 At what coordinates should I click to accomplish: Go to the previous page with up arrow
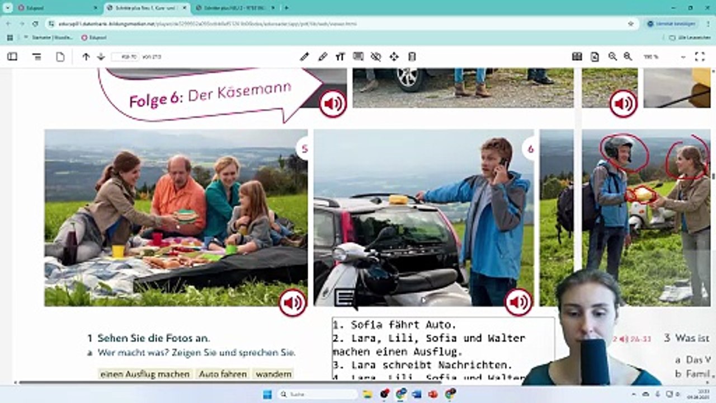pyautogui.click(x=86, y=57)
